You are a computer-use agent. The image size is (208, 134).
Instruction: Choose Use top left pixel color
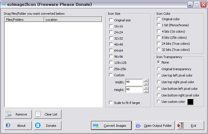(158, 75)
